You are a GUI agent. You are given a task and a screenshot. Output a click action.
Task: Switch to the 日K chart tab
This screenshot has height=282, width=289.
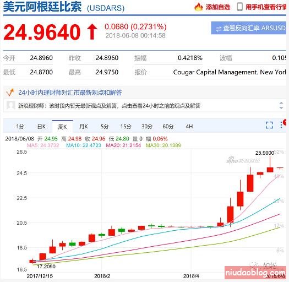coord(41,127)
